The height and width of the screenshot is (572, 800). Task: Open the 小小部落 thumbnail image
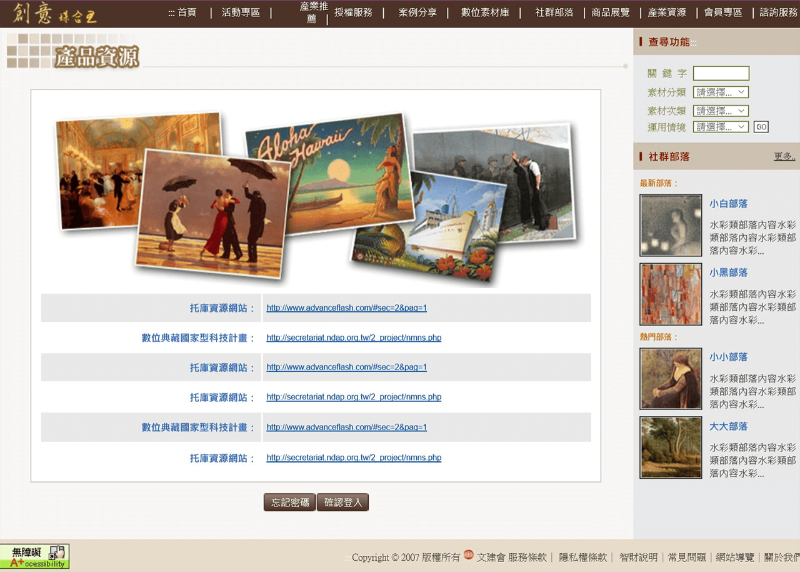tap(671, 379)
